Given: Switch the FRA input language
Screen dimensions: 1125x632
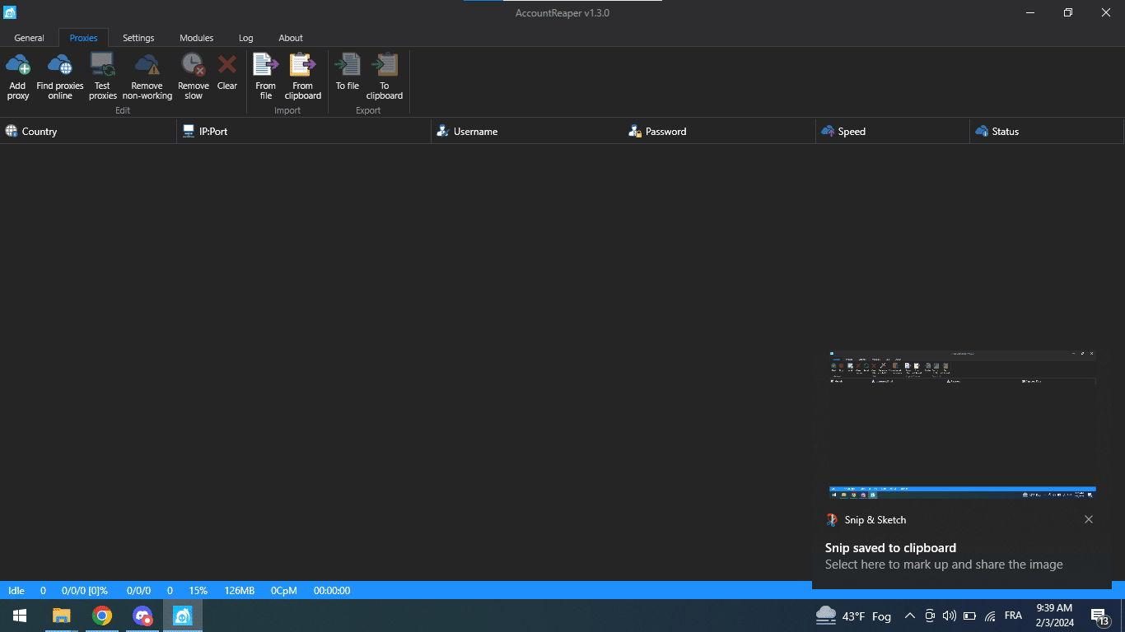Looking at the screenshot, I should pyautogui.click(x=1013, y=616).
